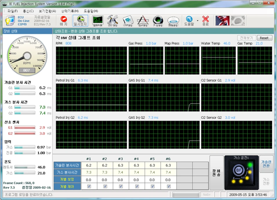Open the white dish auto settings icon
This screenshot has width=277, height=200.
pos(173,21)
